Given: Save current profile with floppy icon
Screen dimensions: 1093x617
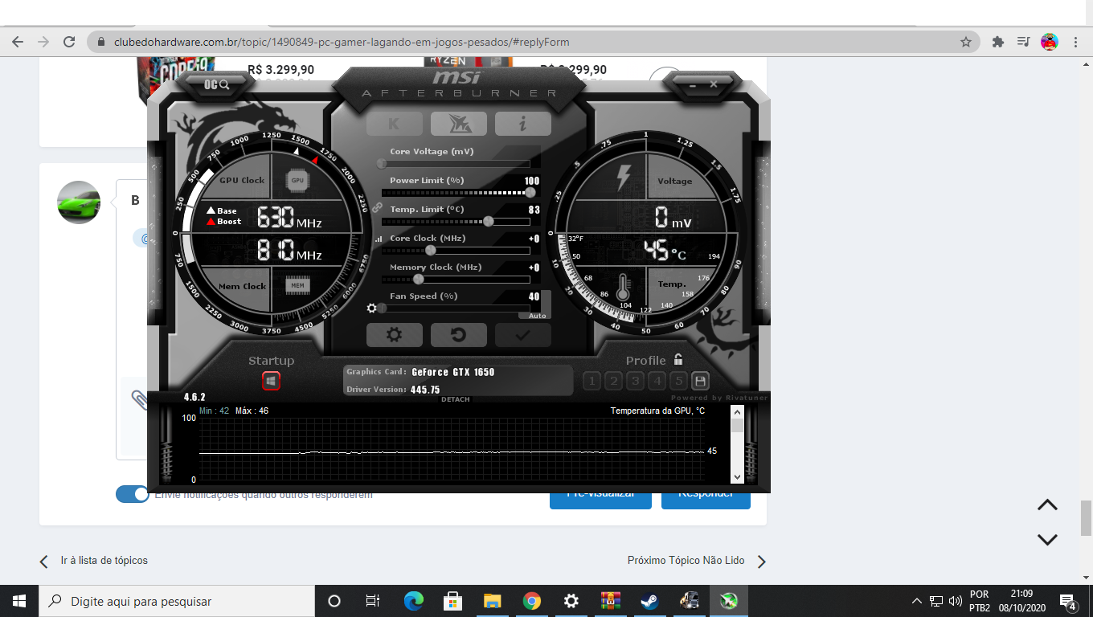Looking at the screenshot, I should coord(700,381).
